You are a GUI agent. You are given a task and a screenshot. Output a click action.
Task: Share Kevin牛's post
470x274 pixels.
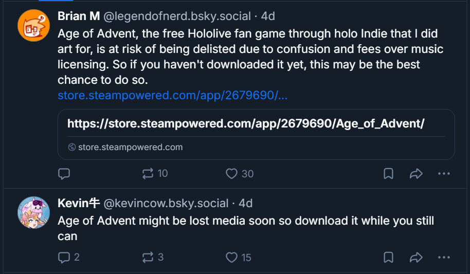pyautogui.click(x=415, y=257)
